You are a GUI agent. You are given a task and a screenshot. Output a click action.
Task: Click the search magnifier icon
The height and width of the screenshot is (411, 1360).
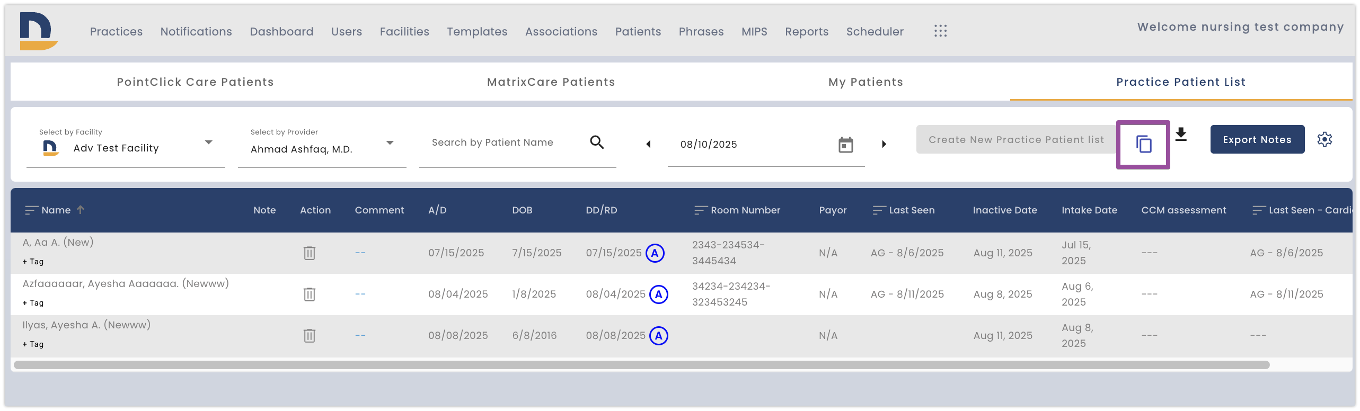[597, 142]
